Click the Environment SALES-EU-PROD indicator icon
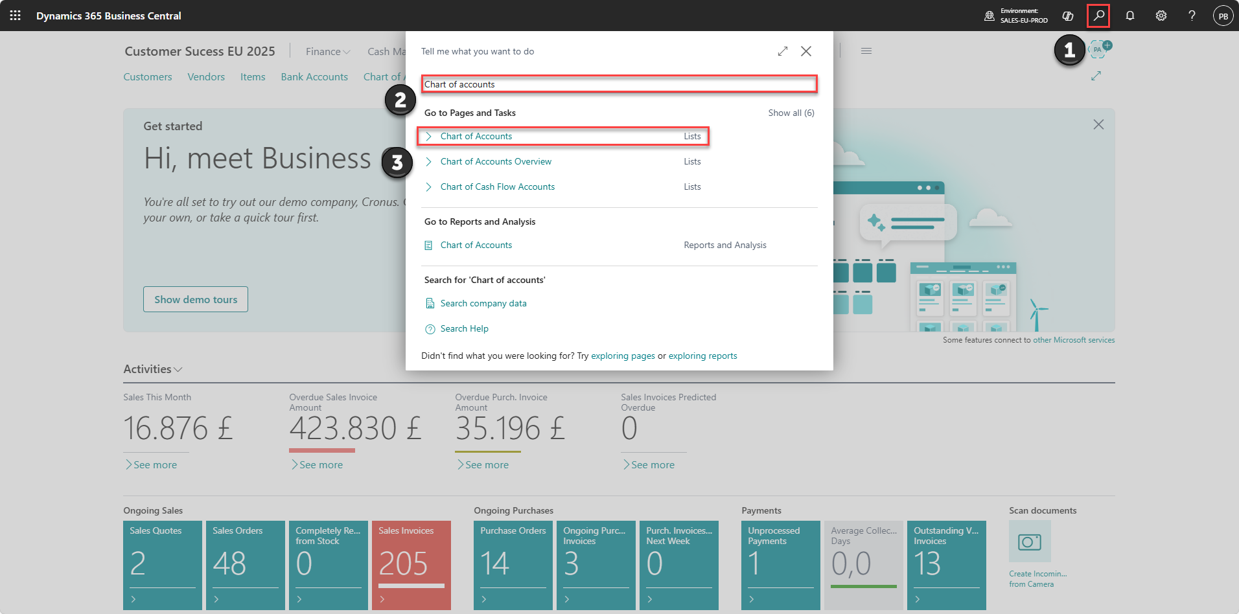Image resolution: width=1239 pixels, height=614 pixels. coord(990,16)
